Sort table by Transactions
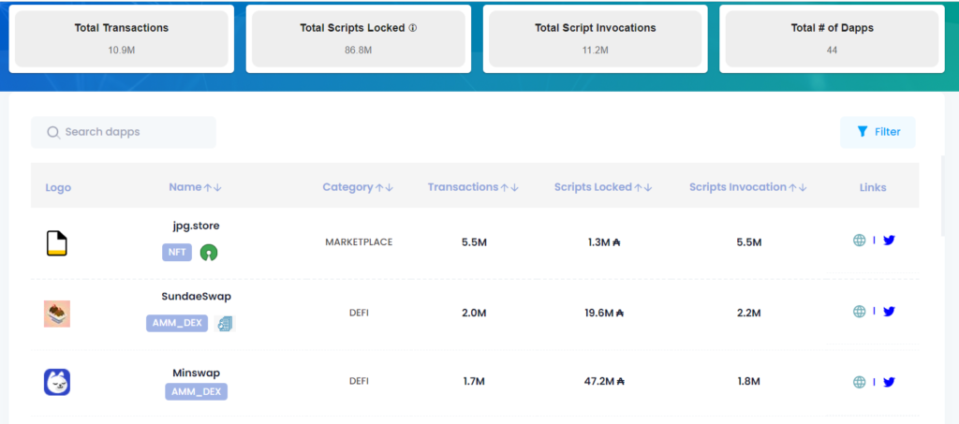This screenshot has height=424, width=959. point(473,187)
